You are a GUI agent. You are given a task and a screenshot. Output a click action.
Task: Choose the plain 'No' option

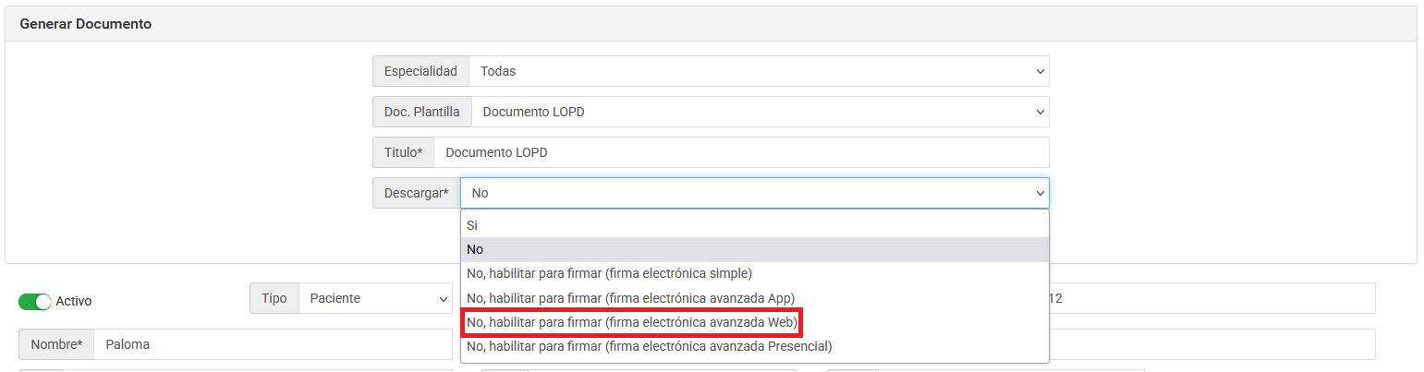click(755, 249)
